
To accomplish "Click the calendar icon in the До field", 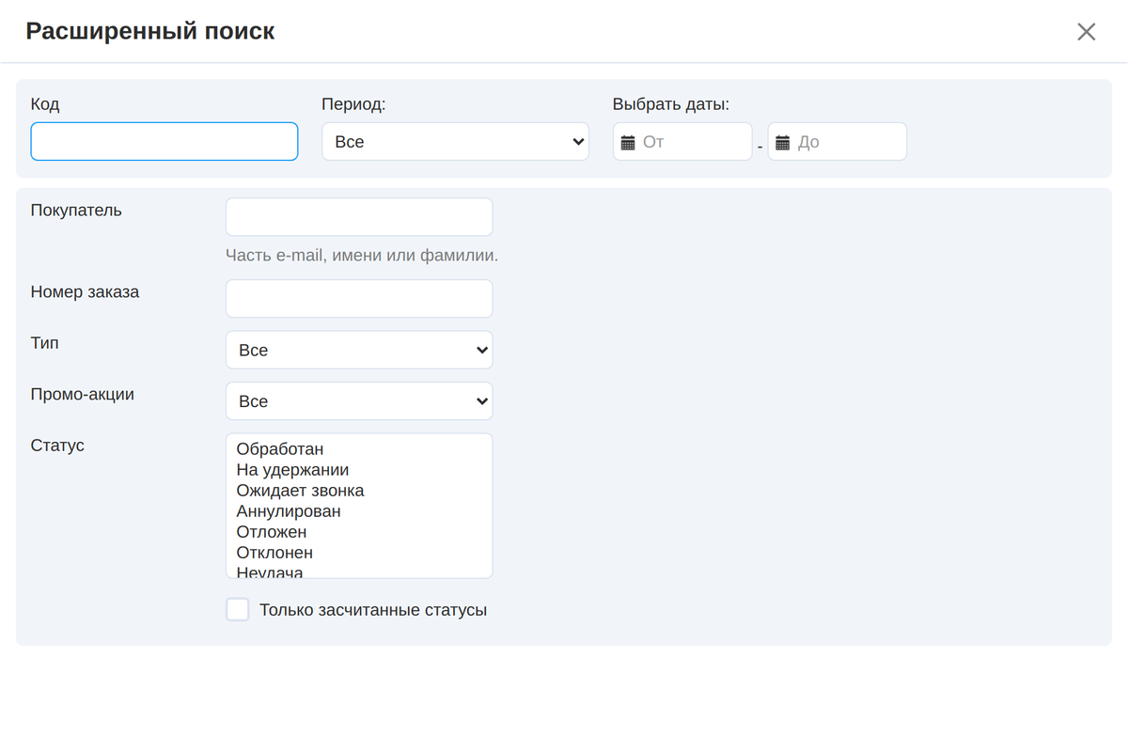I will click(x=783, y=142).
